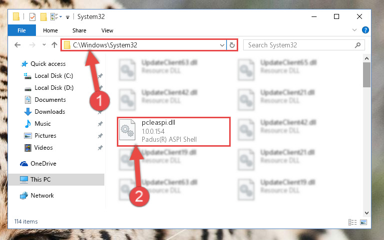384x240 pixels.
Task: Toggle the pin beside Pictures
Action: 100,136
